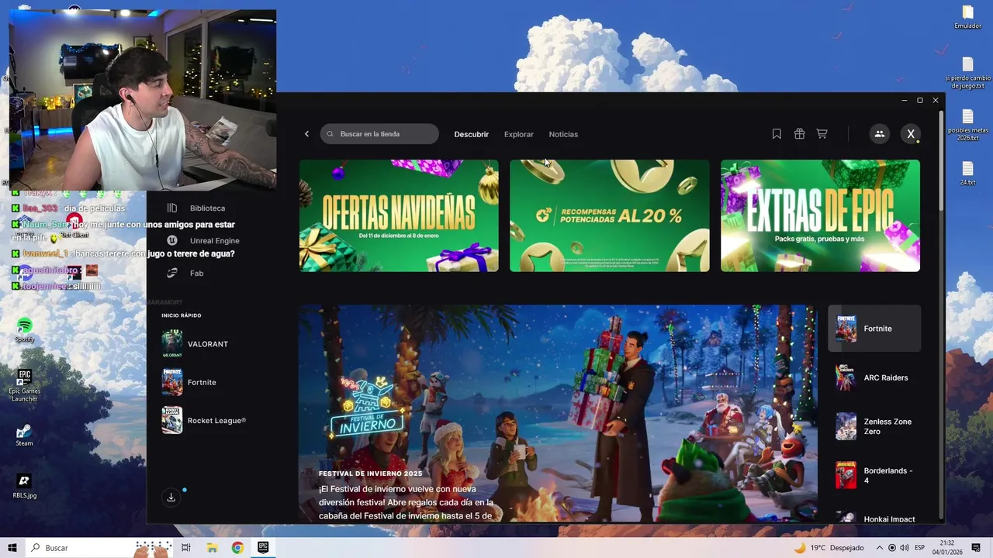Open the Ofertas Navideñas banner

399,215
